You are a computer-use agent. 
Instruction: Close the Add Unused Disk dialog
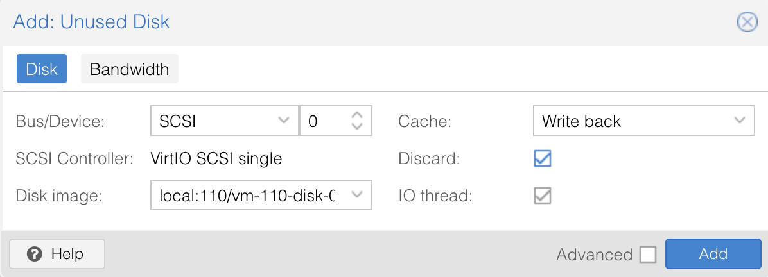[x=747, y=22]
